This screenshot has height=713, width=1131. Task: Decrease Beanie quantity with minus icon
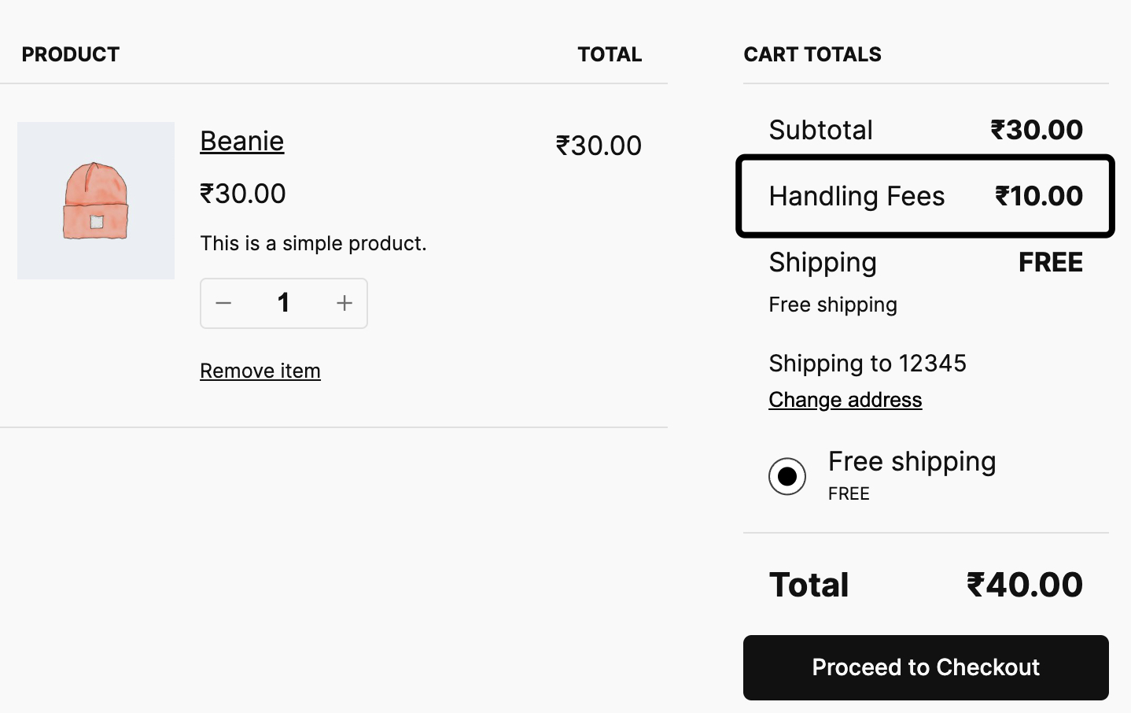tap(223, 303)
